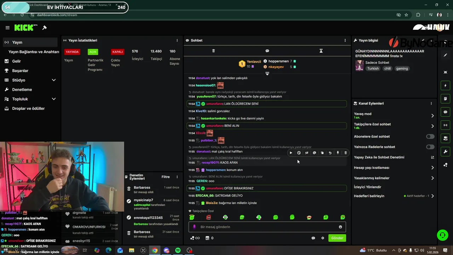453x255 pixels.
Task: Click the pencil icon in right toolbar
Action: (x=445, y=55)
